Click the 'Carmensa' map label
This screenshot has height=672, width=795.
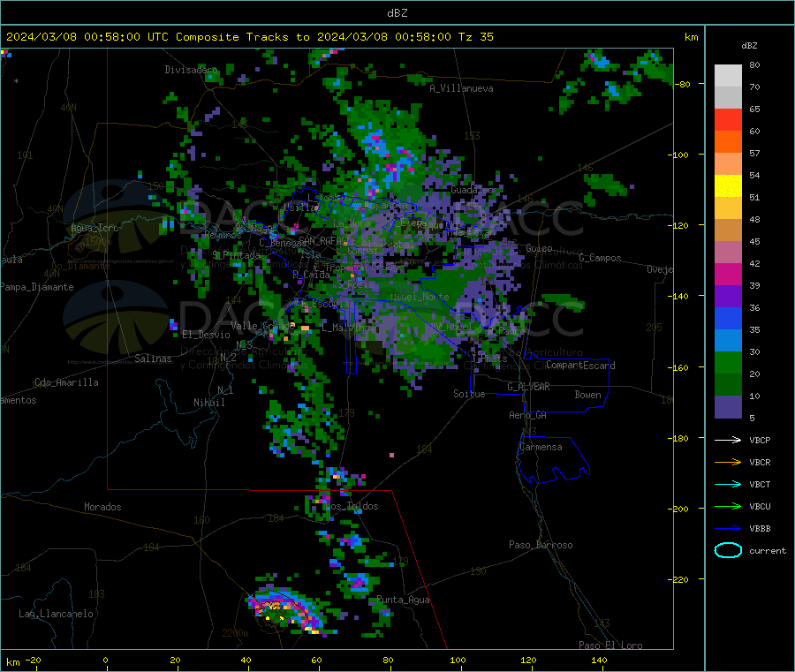(x=541, y=447)
